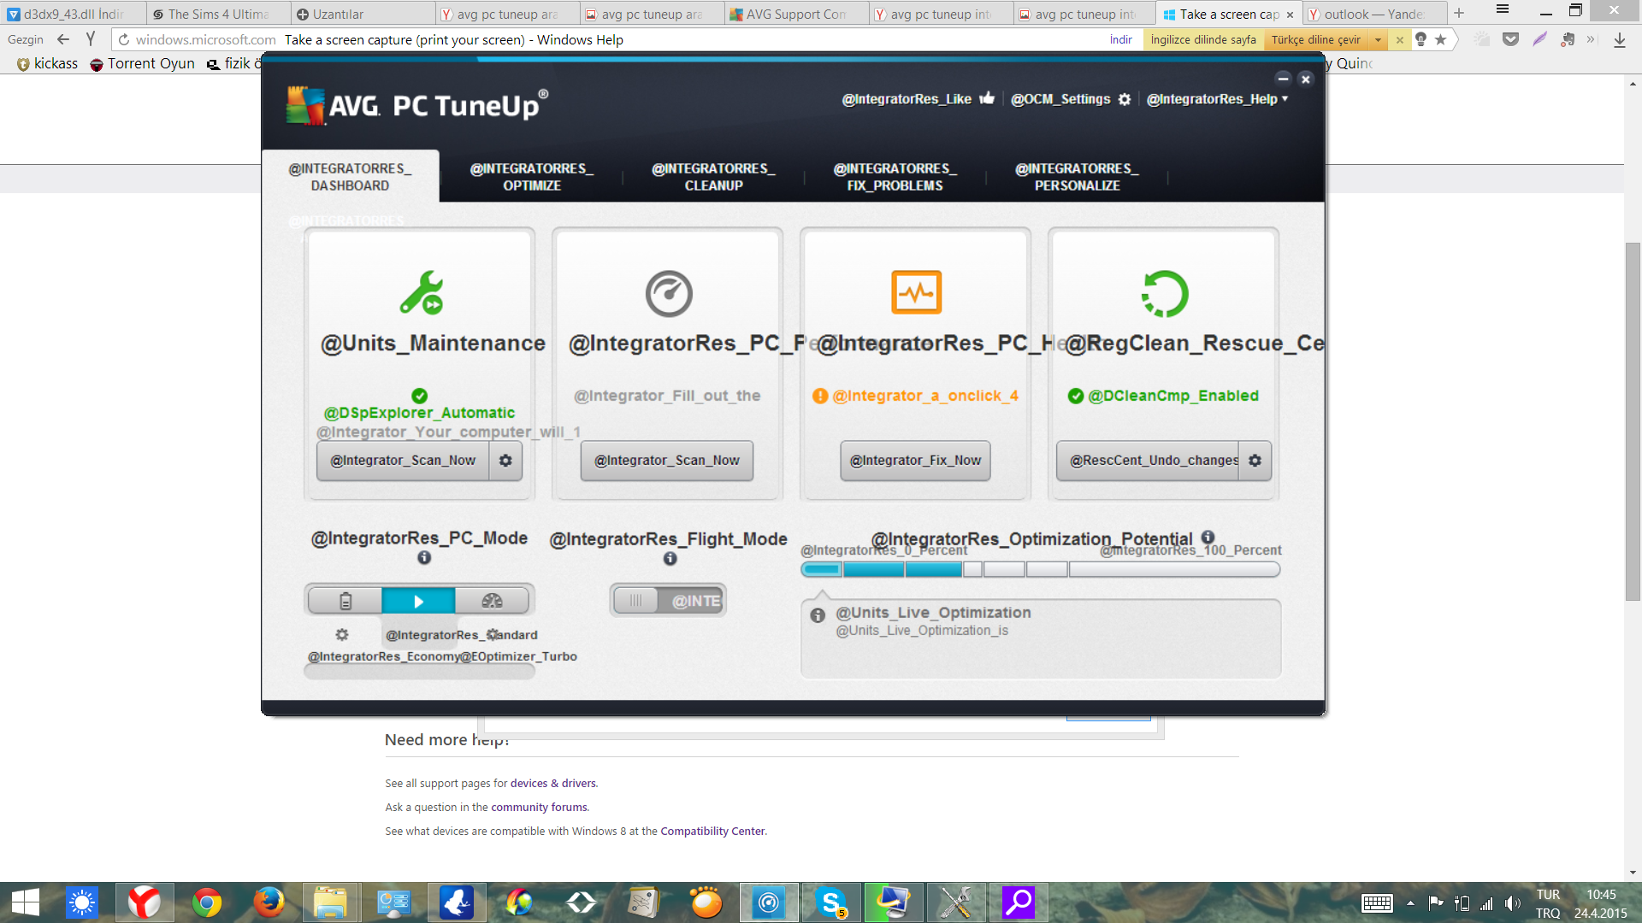
Task: Switch to the OPTIMIZE tab
Action: tap(532, 177)
